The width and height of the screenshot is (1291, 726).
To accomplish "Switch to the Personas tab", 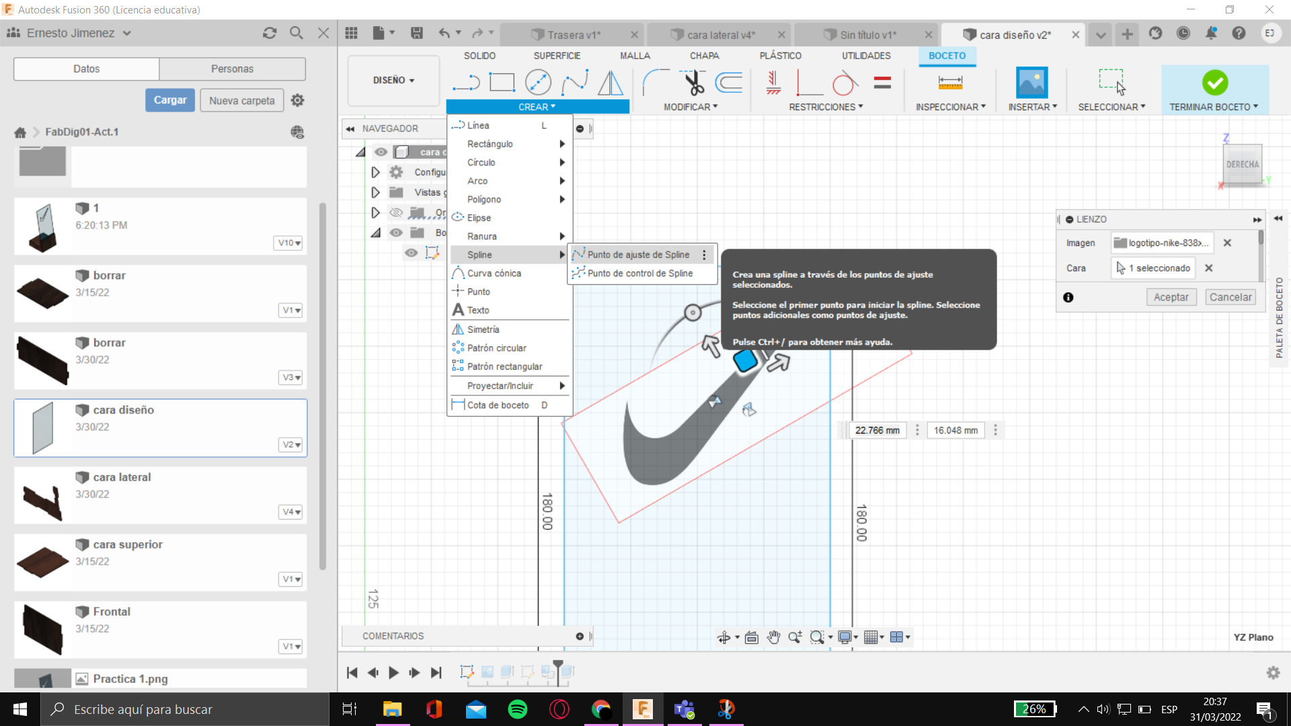I will tap(232, 69).
